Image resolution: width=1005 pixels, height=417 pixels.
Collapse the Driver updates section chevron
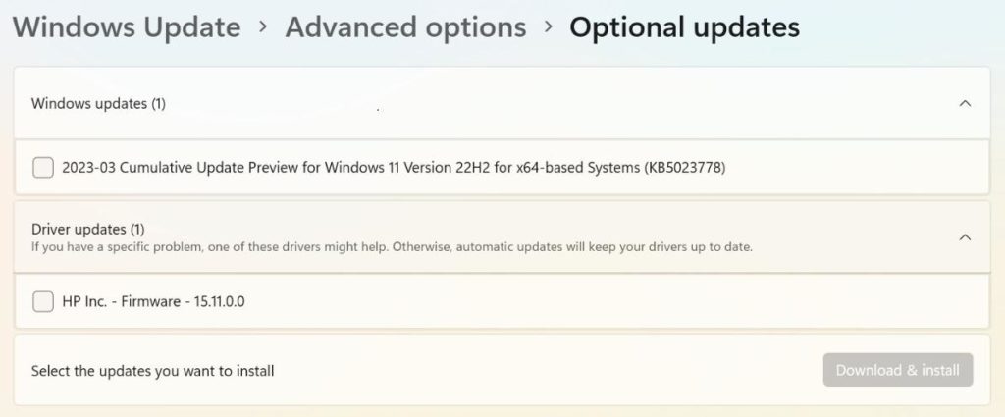[x=965, y=236]
